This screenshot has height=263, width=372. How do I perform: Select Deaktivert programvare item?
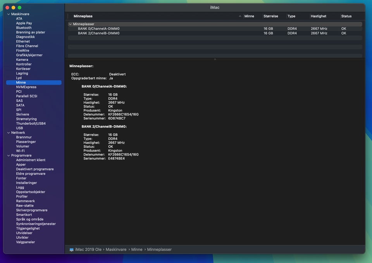coord(35,169)
